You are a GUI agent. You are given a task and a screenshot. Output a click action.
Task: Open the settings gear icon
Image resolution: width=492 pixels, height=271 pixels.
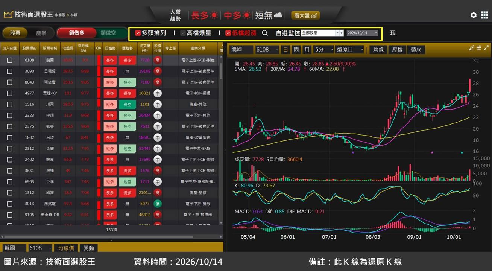[x=474, y=15]
